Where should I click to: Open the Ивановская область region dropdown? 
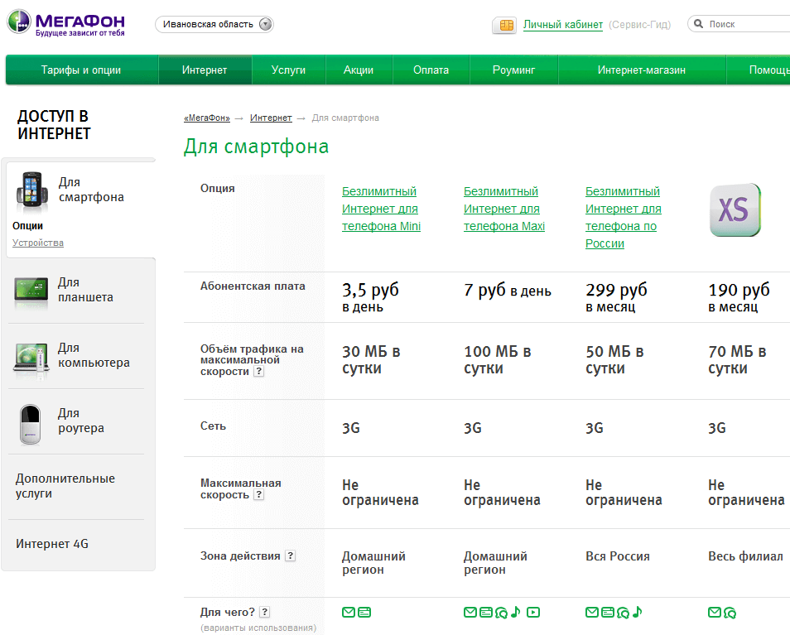[x=214, y=24]
